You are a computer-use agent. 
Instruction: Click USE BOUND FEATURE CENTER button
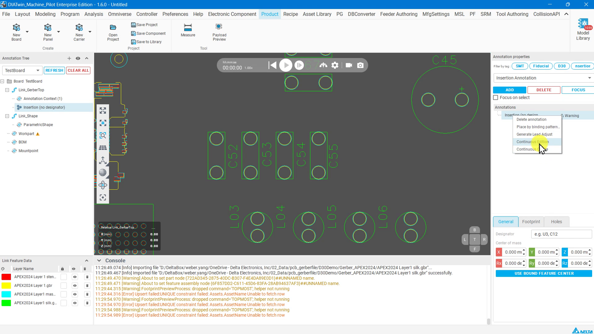(544, 273)
